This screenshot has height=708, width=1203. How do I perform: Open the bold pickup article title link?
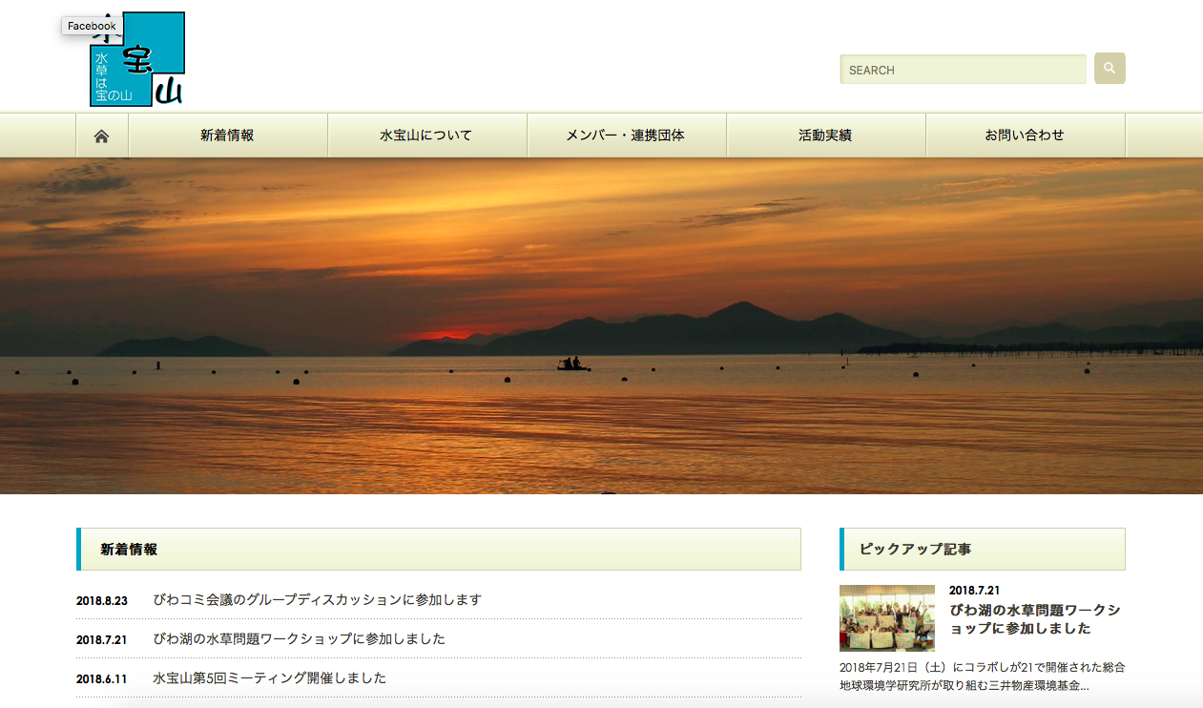[x=1034, y=619]
